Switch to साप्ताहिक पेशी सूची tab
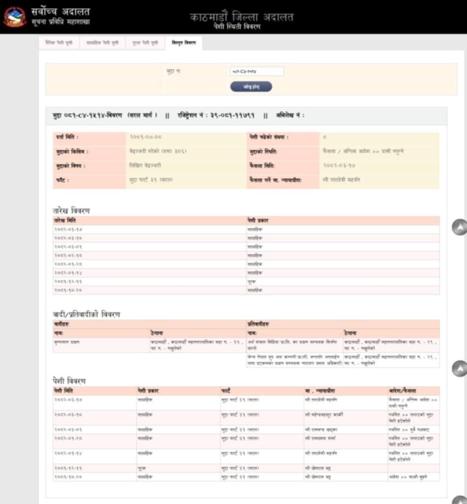467x504 pixels. [x=102, y=43]
